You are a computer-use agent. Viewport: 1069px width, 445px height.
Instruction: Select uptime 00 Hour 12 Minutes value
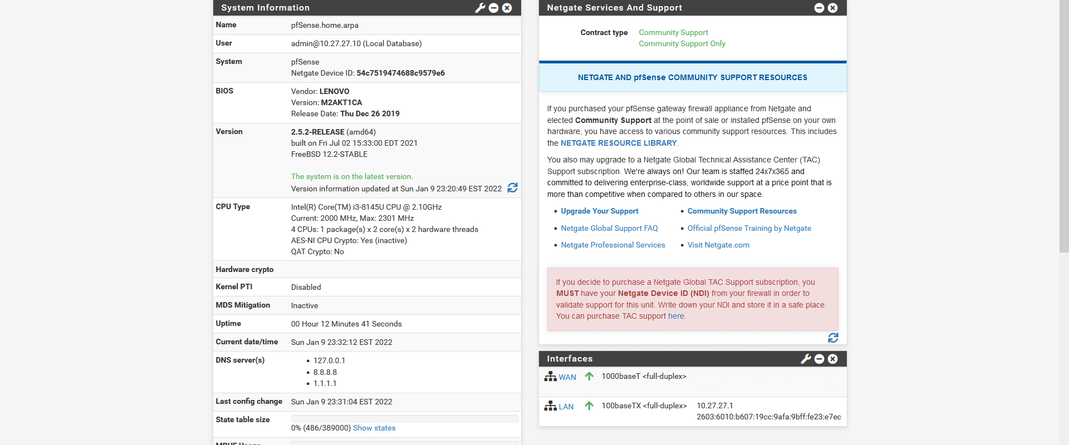[x=346, y=324]
